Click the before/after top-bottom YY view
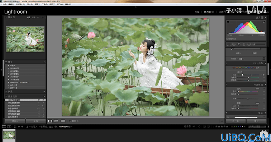271x142 pixels. [x=63, y=121]
